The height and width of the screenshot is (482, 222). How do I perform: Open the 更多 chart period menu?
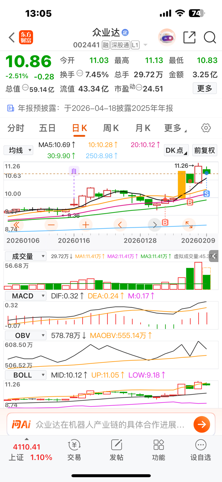tap(175, 128)
